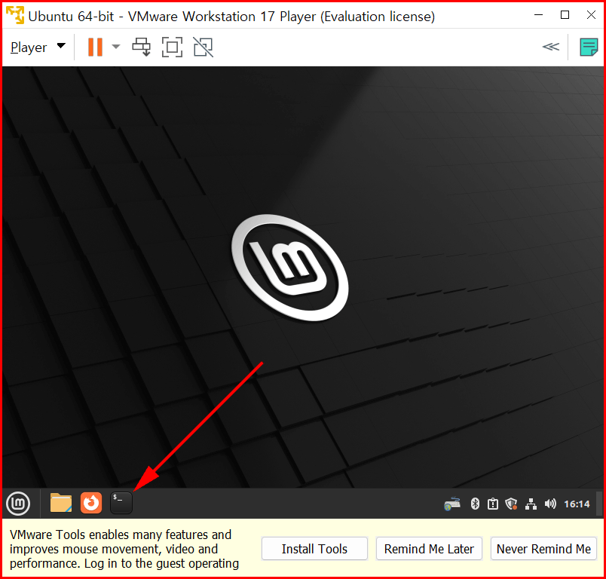This screenshot has height=579, width=606.
Task: Enter full screen mode
Action: 172,47
